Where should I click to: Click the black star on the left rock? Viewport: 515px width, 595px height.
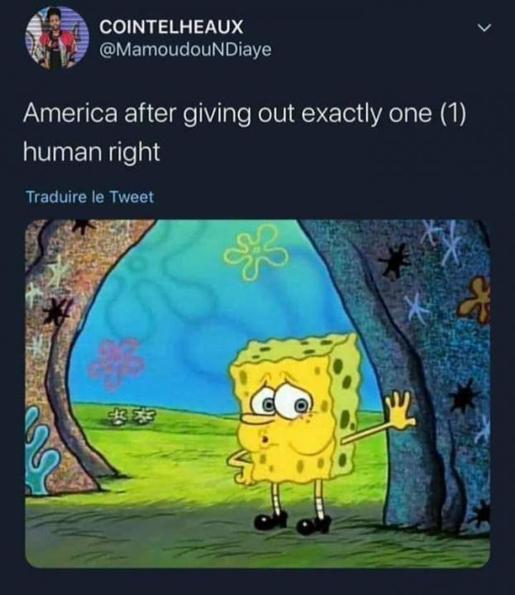58,309
